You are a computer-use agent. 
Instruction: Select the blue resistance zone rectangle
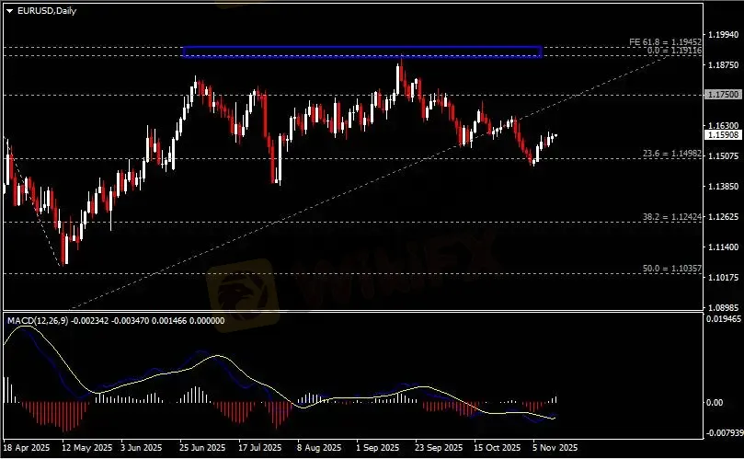[x=362, y=52]
